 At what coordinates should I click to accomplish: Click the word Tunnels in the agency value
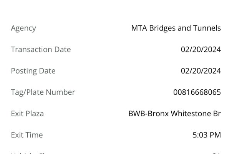click(207, 28)
